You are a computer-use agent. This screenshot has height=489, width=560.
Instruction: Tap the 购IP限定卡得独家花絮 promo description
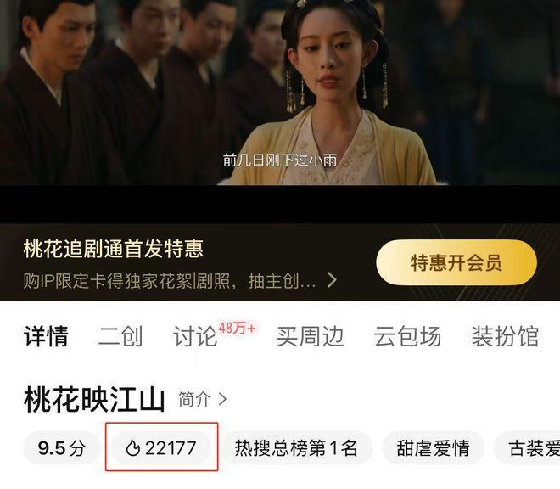pyautogui.click(x=170, y=281)
